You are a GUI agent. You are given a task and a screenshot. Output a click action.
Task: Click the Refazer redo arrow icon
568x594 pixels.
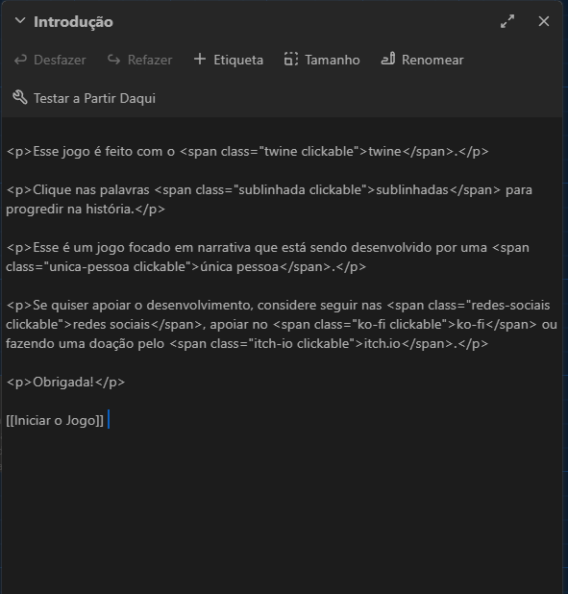[113, 60]
